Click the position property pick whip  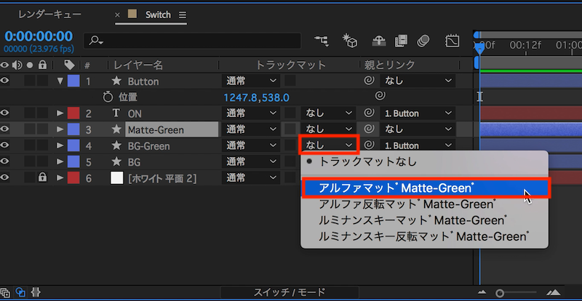[x=380, y=96]
